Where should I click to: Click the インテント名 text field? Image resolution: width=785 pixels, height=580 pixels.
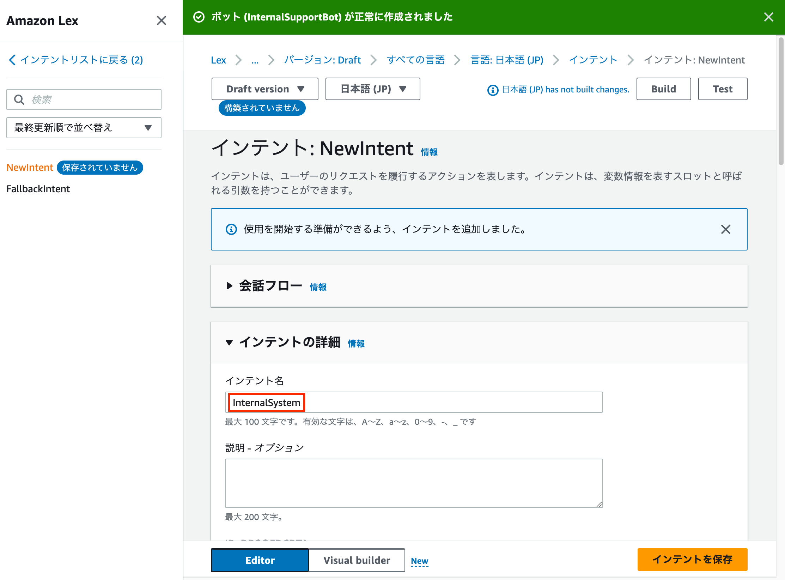[414, 402]
